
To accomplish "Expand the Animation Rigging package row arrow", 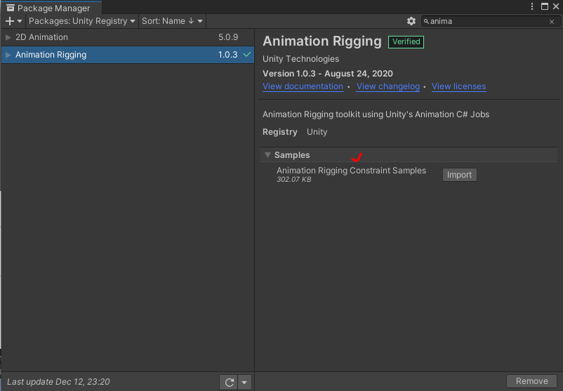I will (8, 55).
